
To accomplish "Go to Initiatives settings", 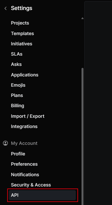I will (22, 44).
